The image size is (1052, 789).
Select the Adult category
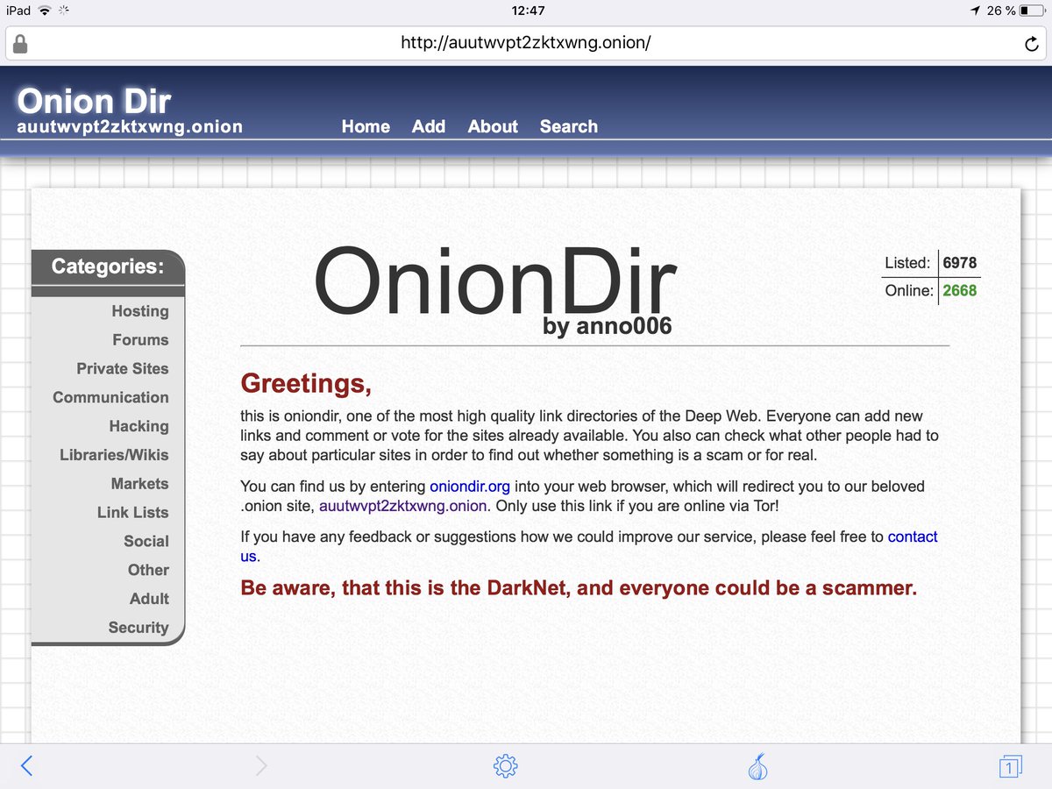point(150,599)
